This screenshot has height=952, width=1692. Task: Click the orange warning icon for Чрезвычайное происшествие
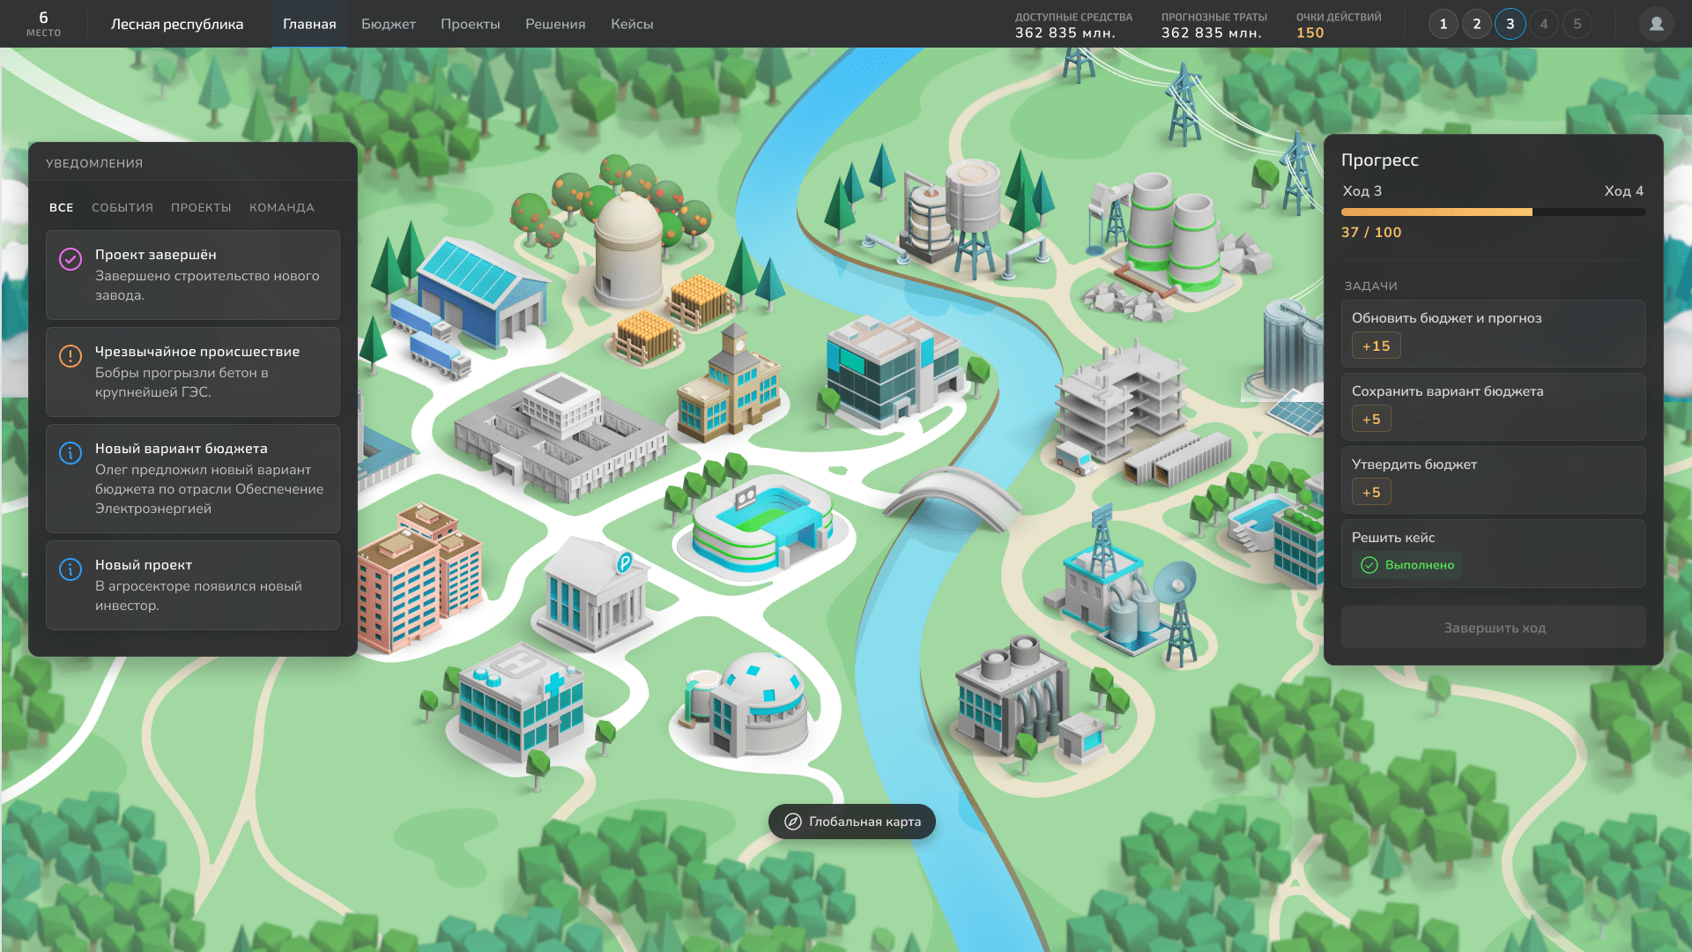click(x=70, y=355)
